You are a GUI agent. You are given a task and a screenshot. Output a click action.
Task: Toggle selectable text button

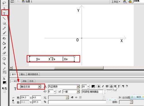point(72,97)
